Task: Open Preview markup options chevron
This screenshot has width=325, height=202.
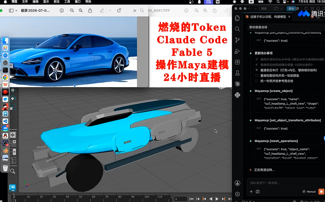Action: (110, 10)
